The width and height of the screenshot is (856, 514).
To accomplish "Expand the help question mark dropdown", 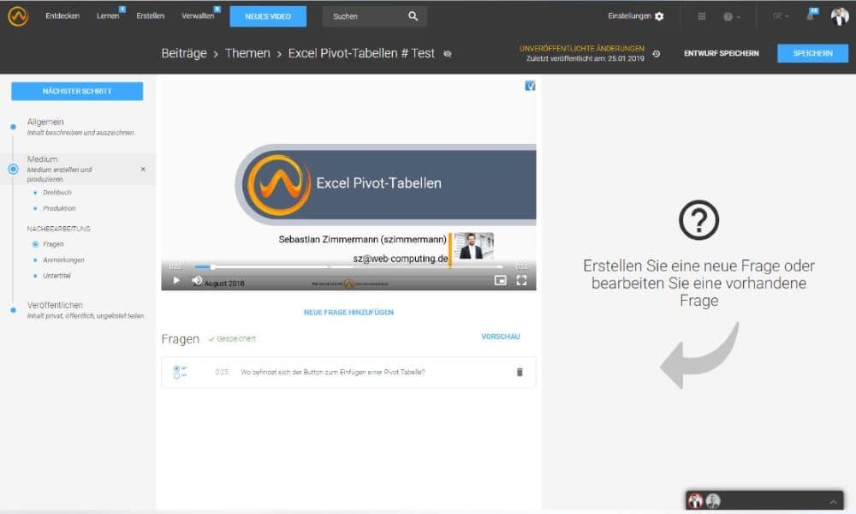I will coord(732,17).
